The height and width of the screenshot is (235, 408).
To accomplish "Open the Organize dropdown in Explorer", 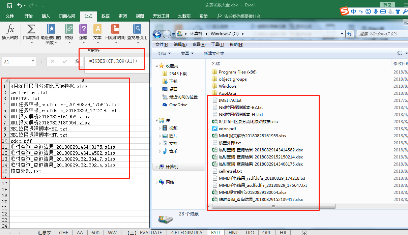I will coord(165,53).
